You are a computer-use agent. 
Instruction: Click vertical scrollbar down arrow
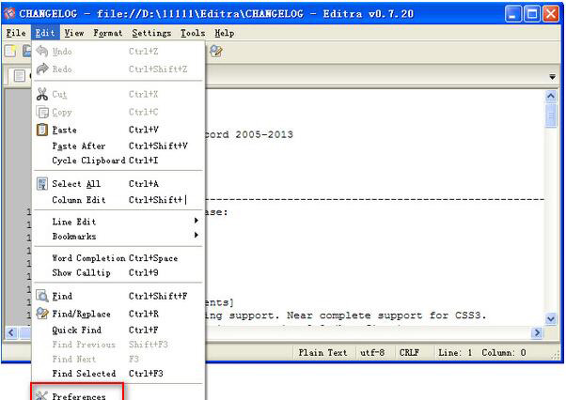pos(551,318)
